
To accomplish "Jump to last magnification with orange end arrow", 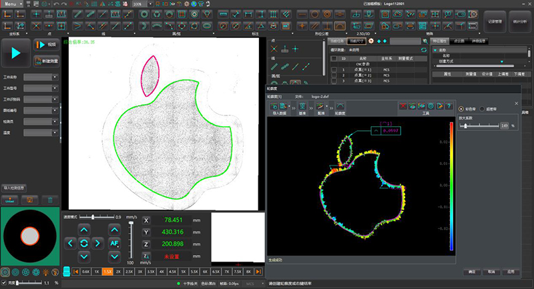I will pos(259,272).
